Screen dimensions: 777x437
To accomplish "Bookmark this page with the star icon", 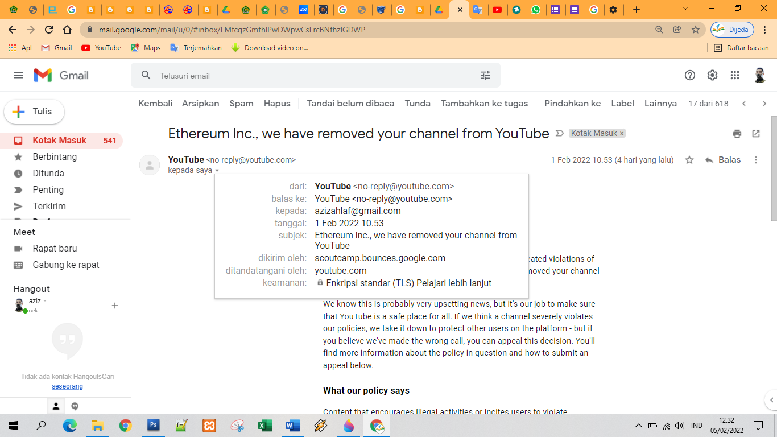I will (x=695, y=30).
